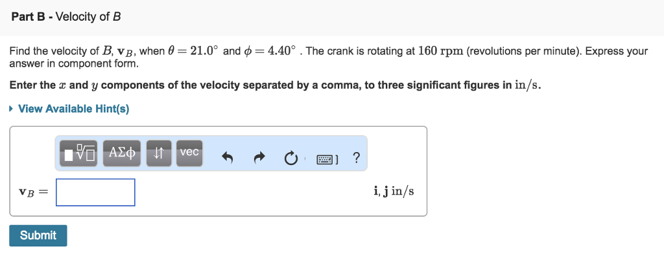Viewport: 664px width, 262px height.
Task: Click the Part B - Velocity of B header
Action: [66, 17]
